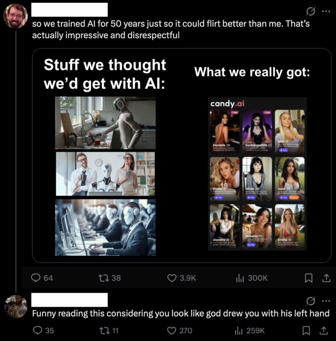Like the reply with 270 likes

point(172,330)
